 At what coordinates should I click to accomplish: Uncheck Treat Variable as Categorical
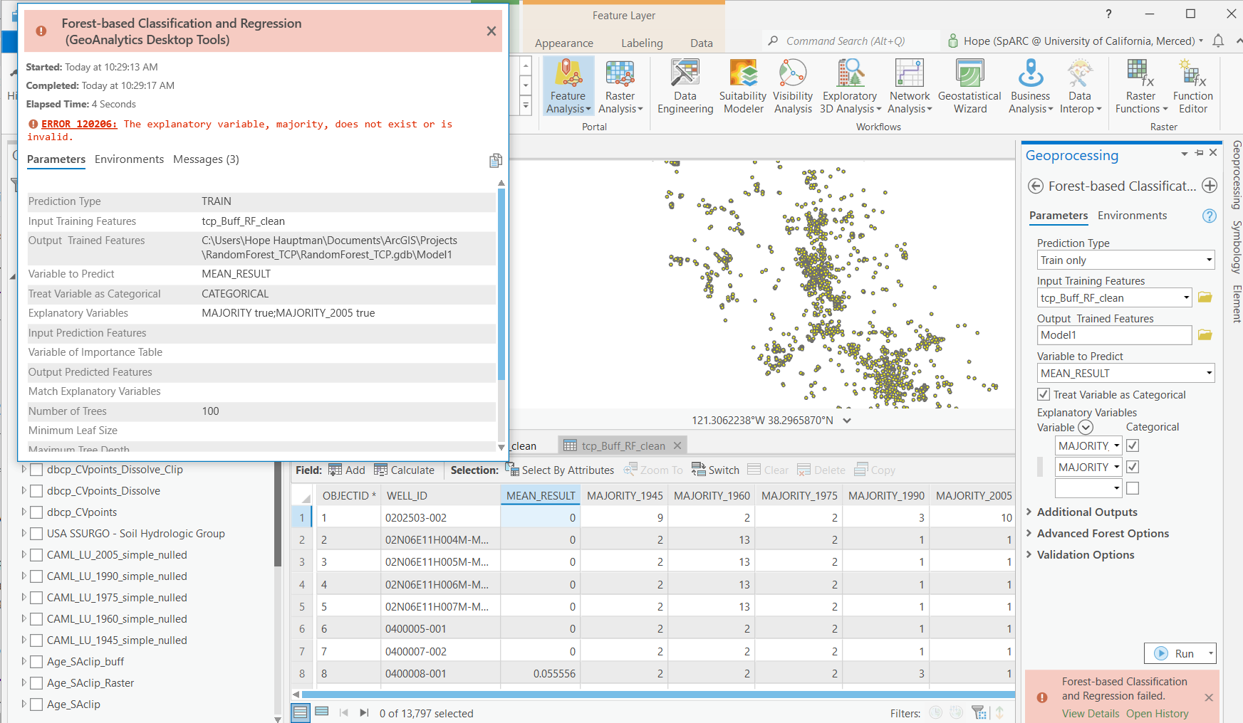click(1044, 394)
